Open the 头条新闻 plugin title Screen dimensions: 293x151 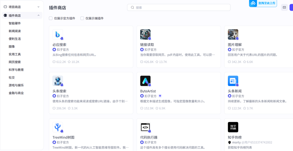pos(235,91)
